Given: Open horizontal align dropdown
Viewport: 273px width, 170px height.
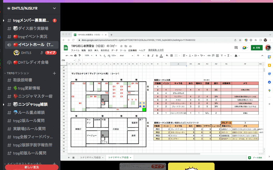Looking at the screenshot, I should [x=185, y=56].
